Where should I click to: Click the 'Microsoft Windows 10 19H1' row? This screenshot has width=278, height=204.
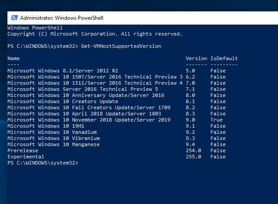(x=46, y=126)
